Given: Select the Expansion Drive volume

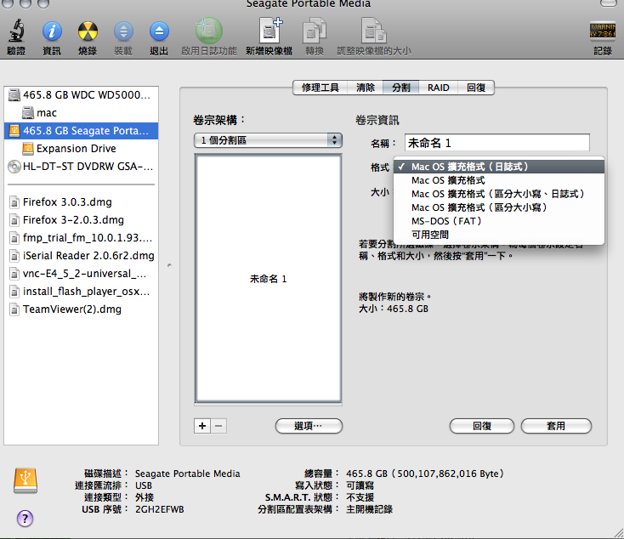Looking at the screenshot, I should tap(81, 149).
